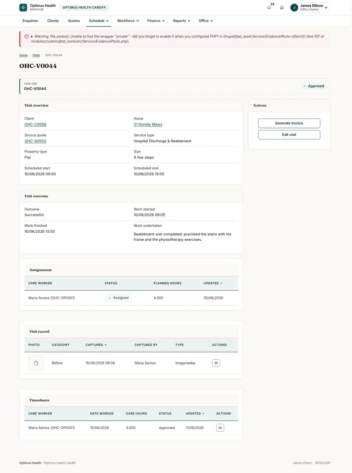The height and width of the screenshot is (473, 352).
Task: Open source quote OHC-Q0002
Action: click(35, 141)
